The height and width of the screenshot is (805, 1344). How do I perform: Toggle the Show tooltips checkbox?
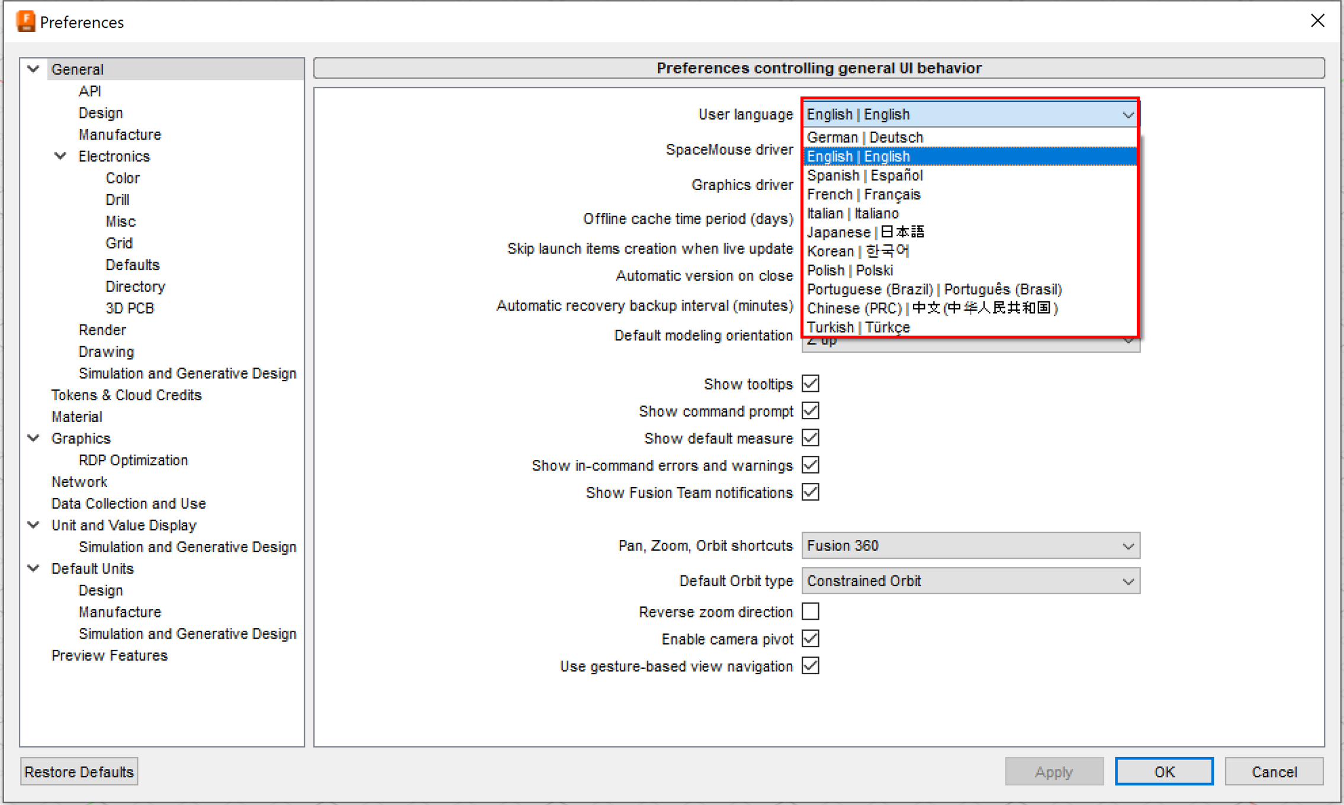(x=811, y=384)
